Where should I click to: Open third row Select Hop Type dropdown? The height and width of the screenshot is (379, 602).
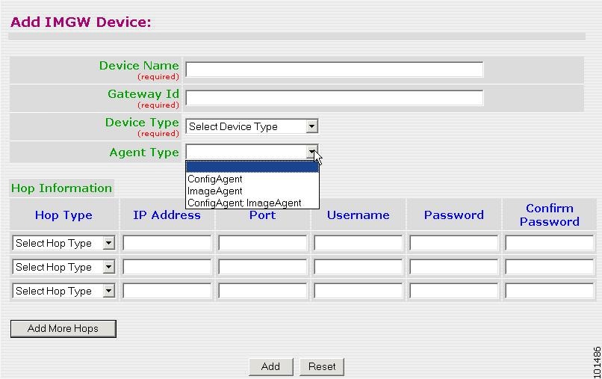point(63,291)
